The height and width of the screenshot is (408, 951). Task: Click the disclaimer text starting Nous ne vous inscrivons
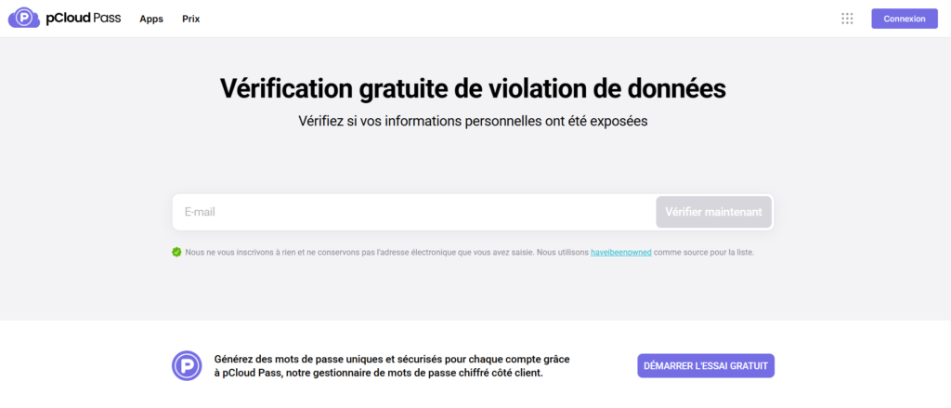(x=371, y=252)
